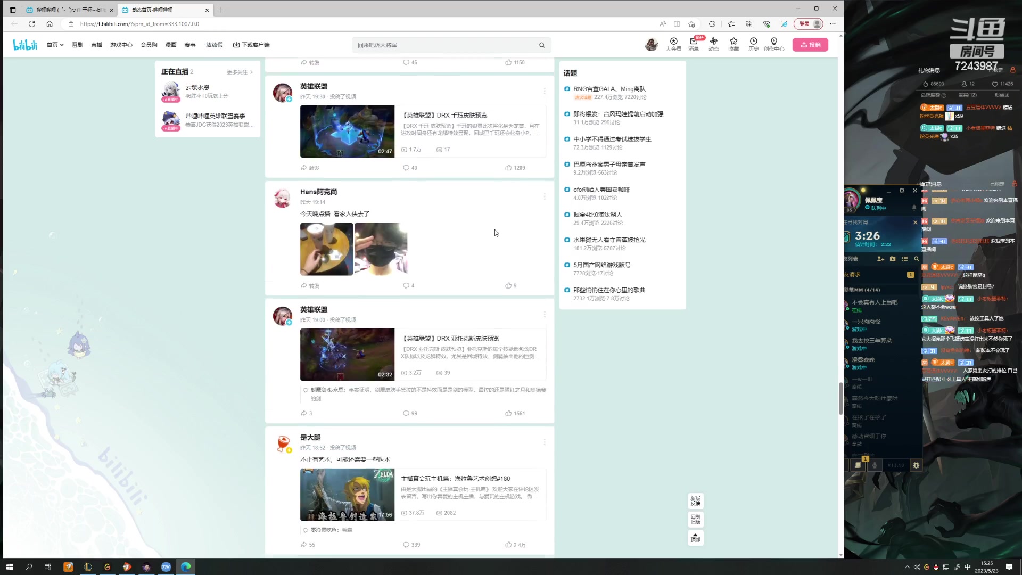Click the 投稿 upload button

click(x=810, y=45)
